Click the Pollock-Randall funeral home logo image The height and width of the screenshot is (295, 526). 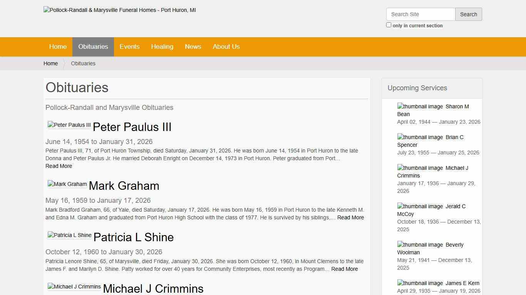(x=119, y=10)
